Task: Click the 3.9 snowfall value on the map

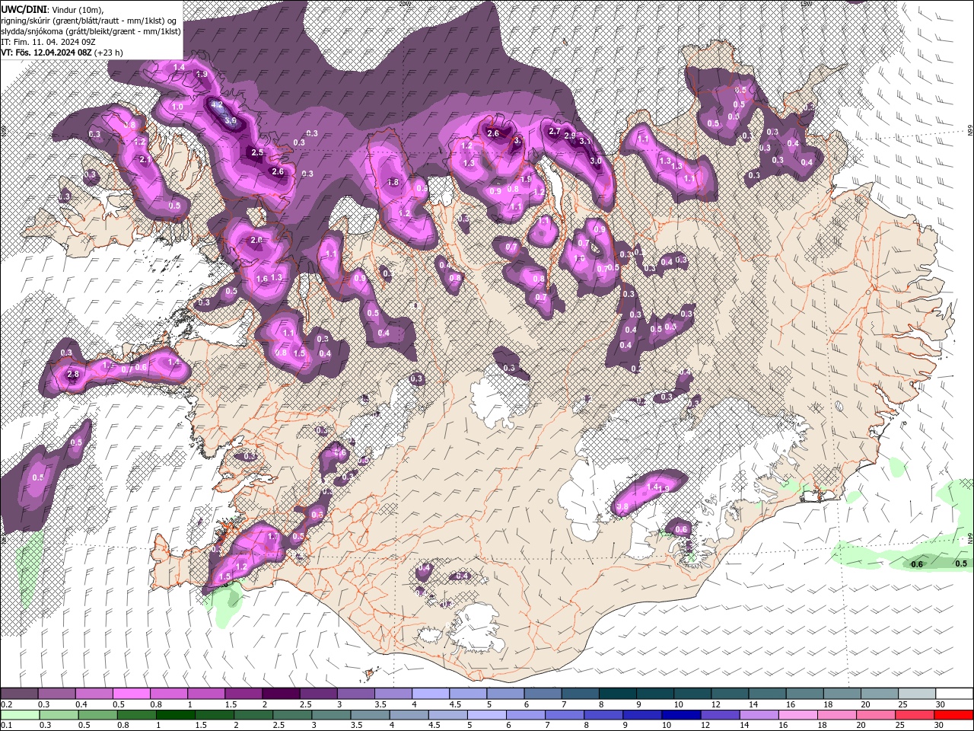Action: 231,120
